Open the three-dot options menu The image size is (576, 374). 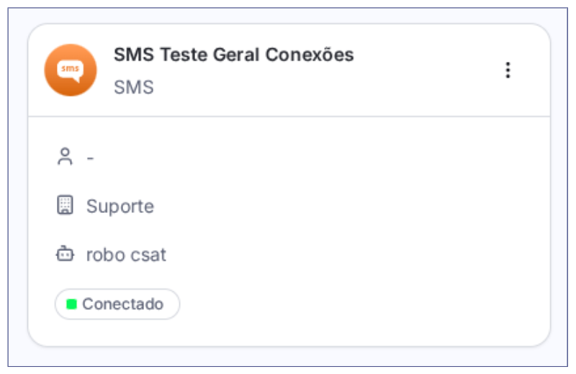click(508, 70)
